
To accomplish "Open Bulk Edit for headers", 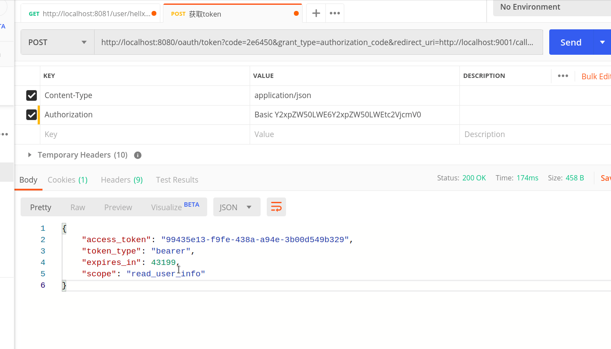I will (596, 76).
